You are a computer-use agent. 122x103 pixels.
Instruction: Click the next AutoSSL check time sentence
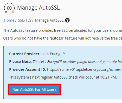63,77
